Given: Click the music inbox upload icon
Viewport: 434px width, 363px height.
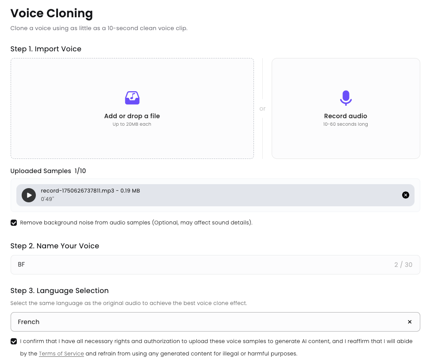Looking at the screenshot, I should pos(132,98).
